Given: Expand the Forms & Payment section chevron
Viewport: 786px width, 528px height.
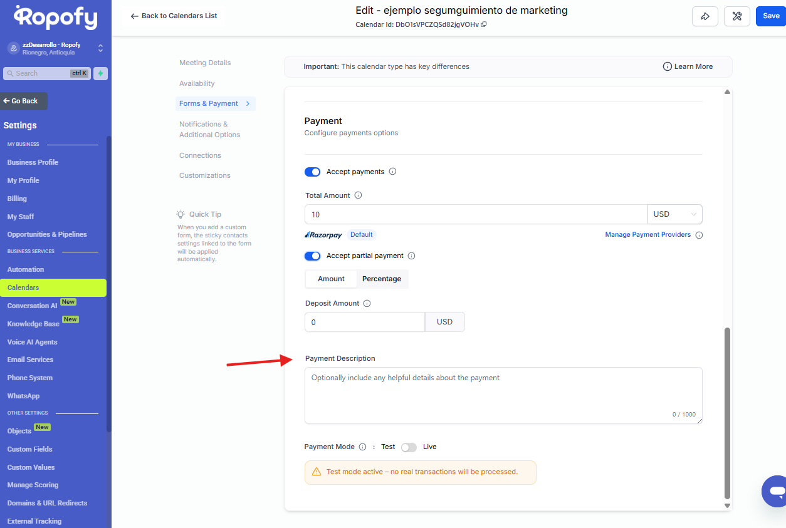Looking at the screenshot, I should click(x=248, y=103).
